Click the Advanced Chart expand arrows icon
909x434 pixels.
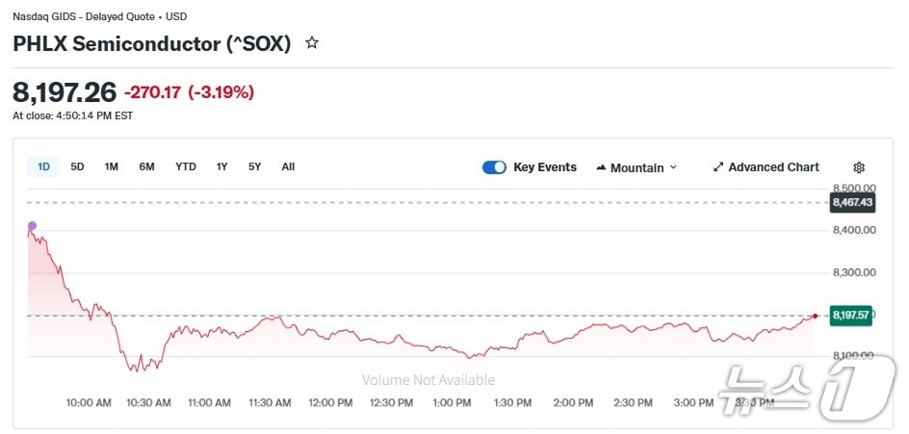pyautogui.click(x=717, y=167)
